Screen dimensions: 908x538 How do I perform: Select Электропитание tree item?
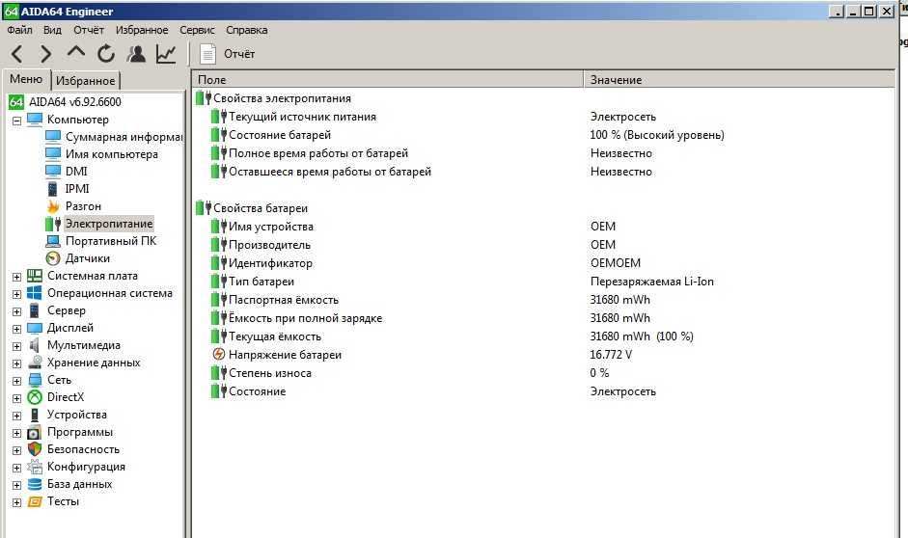109,224
